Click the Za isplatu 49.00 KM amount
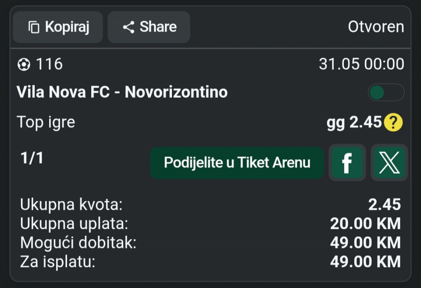Screen dimensions: 421x288 (x=365, y=262)
